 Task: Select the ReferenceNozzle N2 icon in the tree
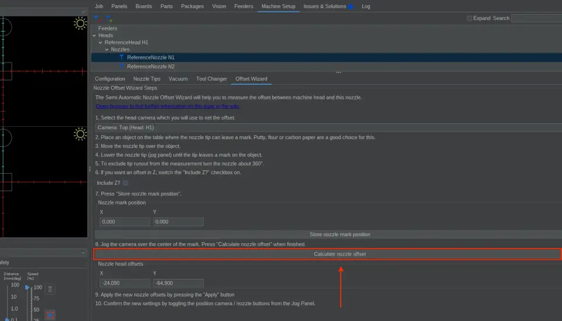[122, 67]
